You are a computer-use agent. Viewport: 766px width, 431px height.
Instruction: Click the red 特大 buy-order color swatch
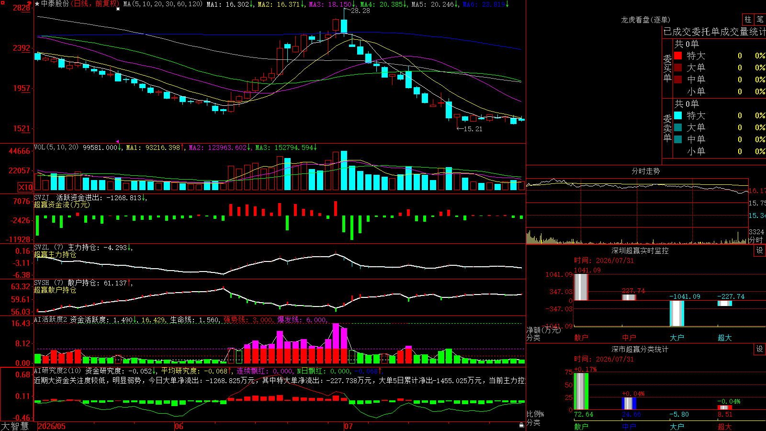(678, 56)
